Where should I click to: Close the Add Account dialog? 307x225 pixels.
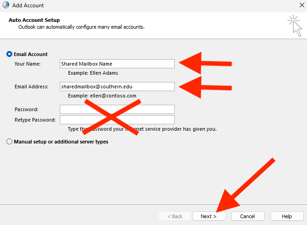coord(302,5)
